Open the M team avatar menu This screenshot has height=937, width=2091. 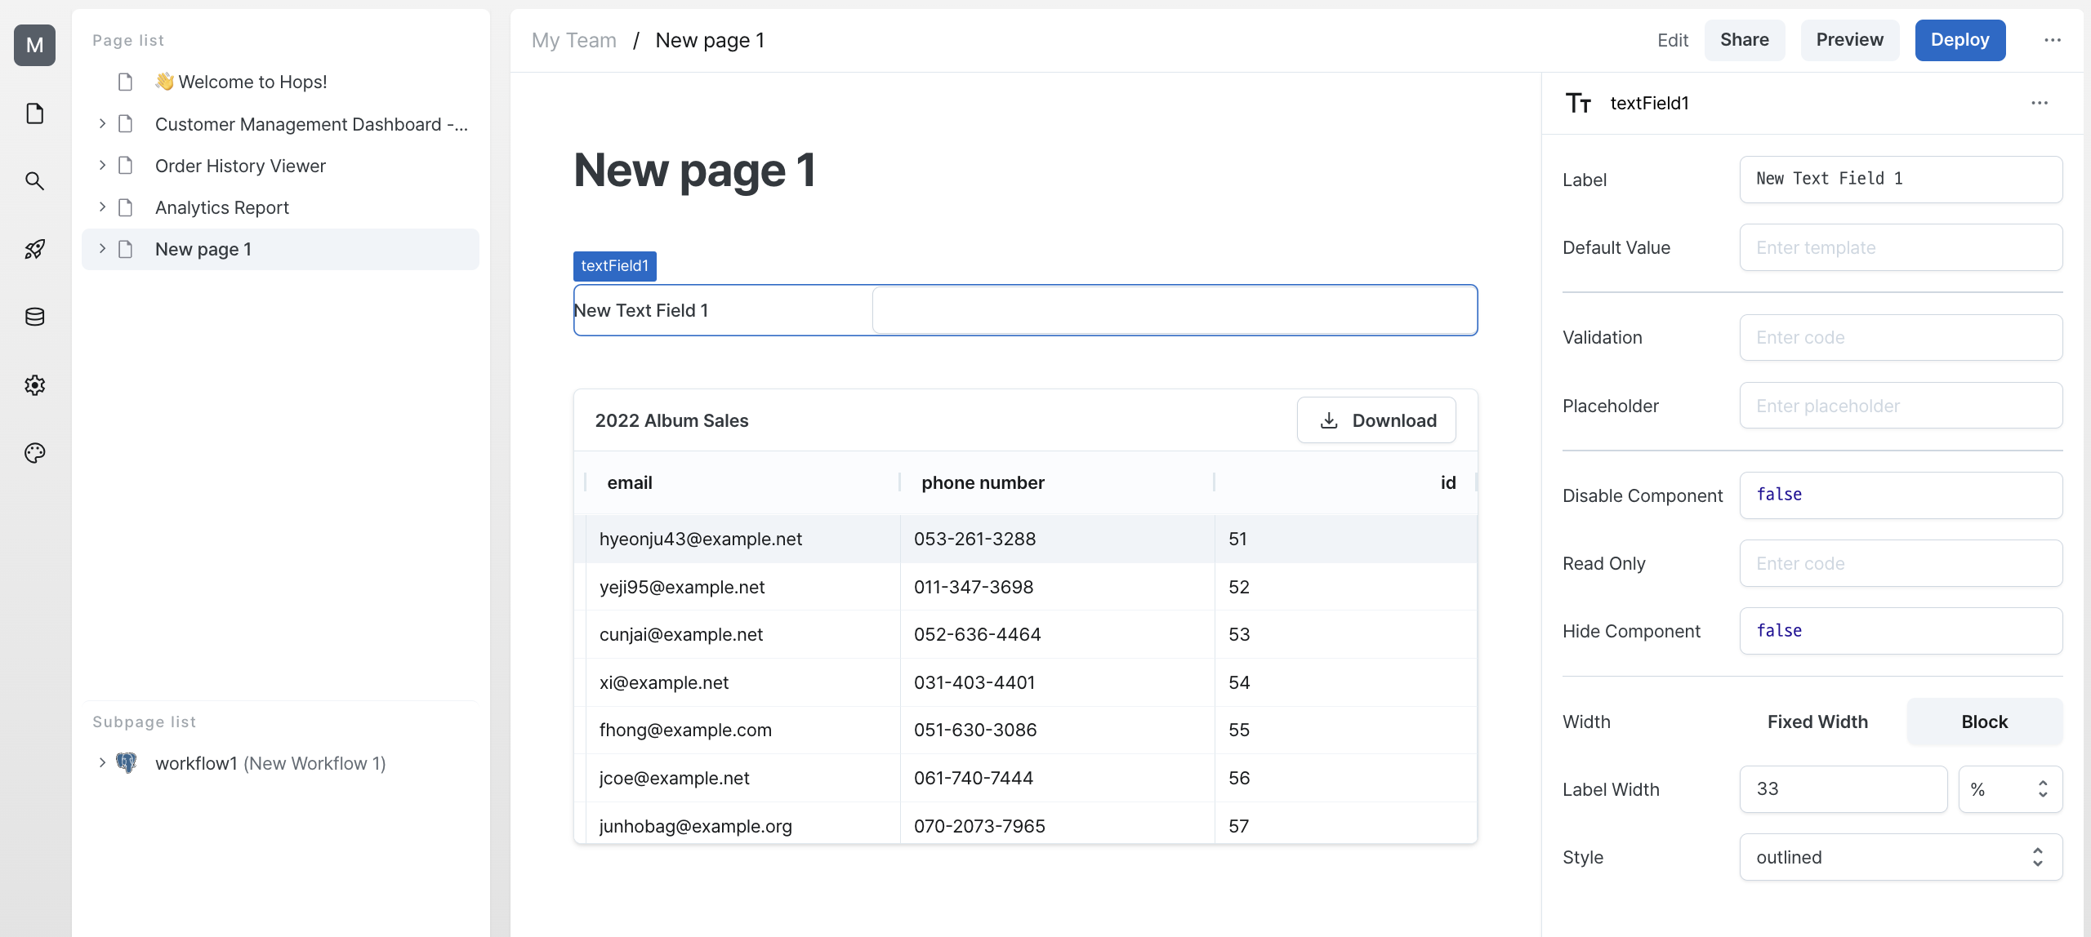[34, 45]
